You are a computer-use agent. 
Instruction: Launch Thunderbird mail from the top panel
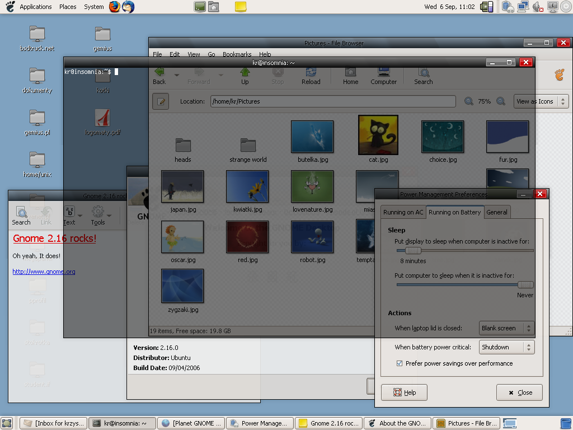128,7
